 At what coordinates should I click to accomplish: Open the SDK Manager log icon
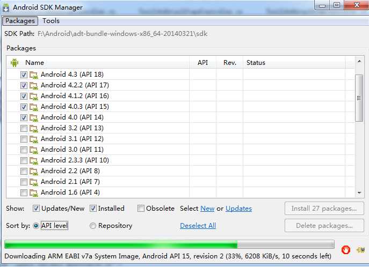(x=360, y=250)
